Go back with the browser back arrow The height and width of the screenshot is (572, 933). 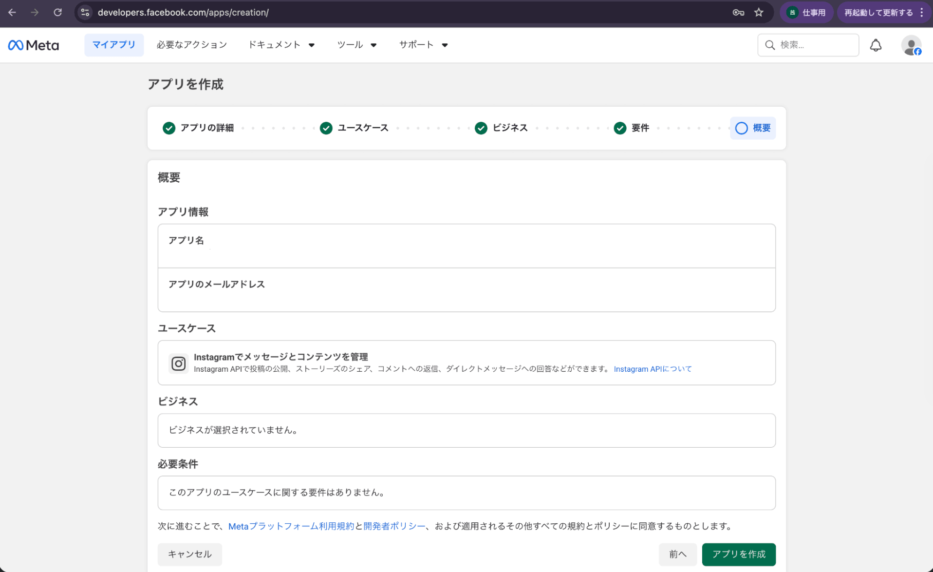tap(12, 13)
